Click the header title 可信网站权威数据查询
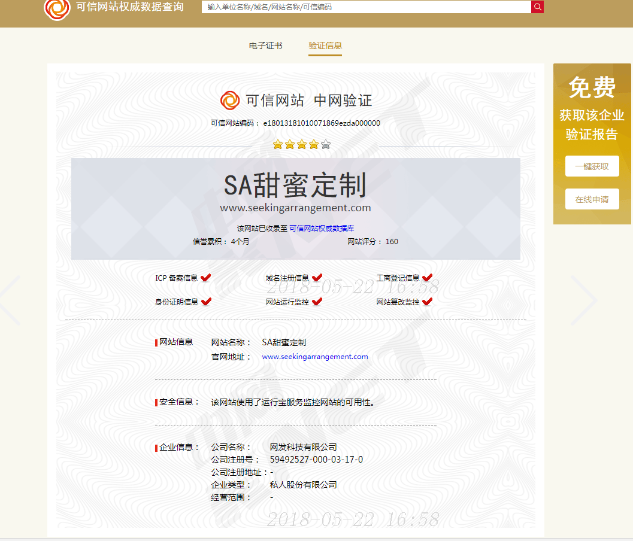 [129, 7]
